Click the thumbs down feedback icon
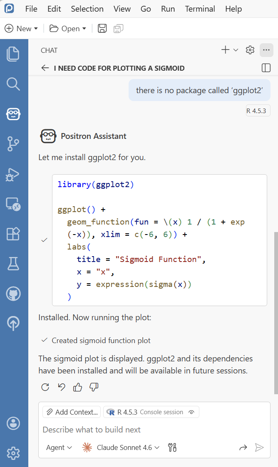The width and height of the screenshot is (278, 467). tap(94, 388)
